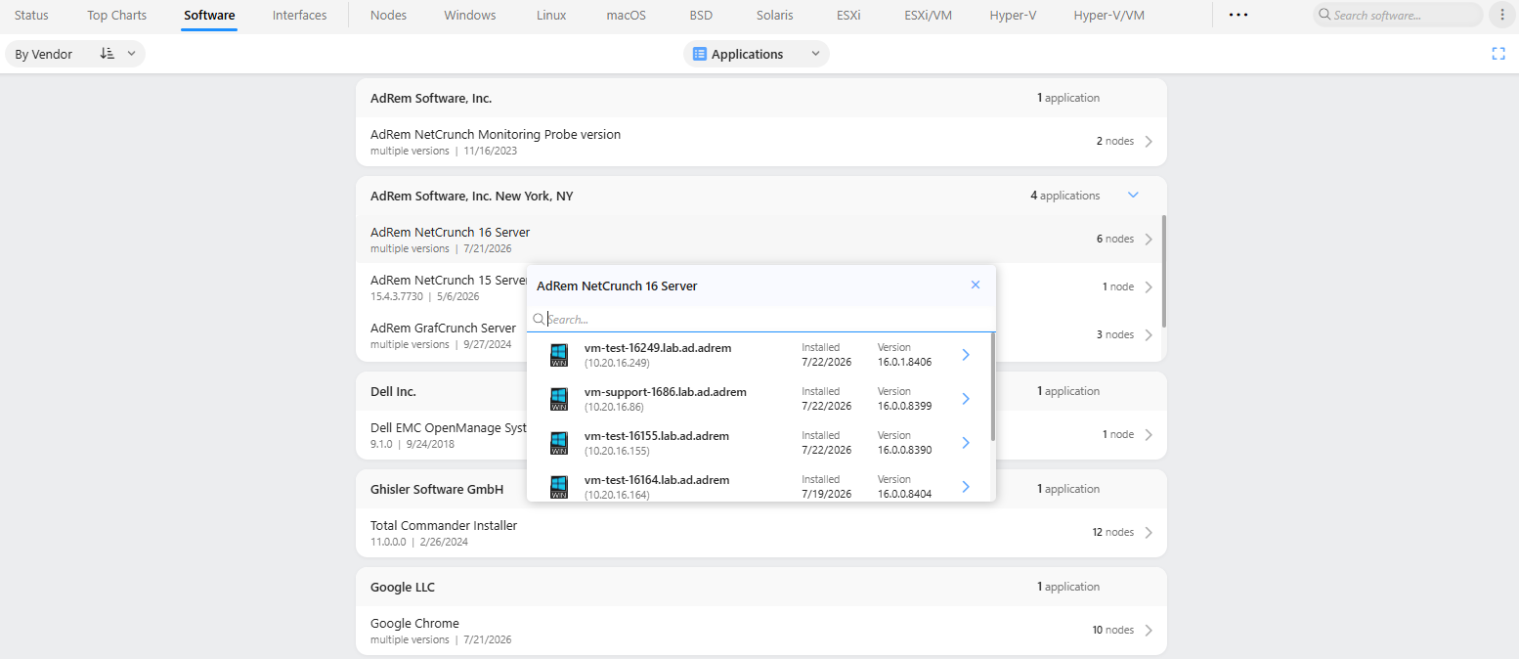
Task: Switch to the Top Charts tab
Action: click(116, 15)
